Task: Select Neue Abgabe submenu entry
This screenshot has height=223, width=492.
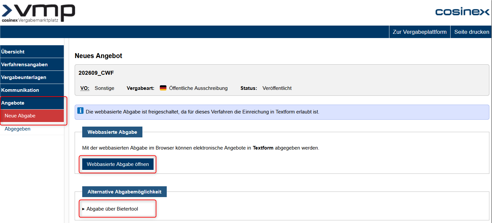Action: [x=32, y=116]
